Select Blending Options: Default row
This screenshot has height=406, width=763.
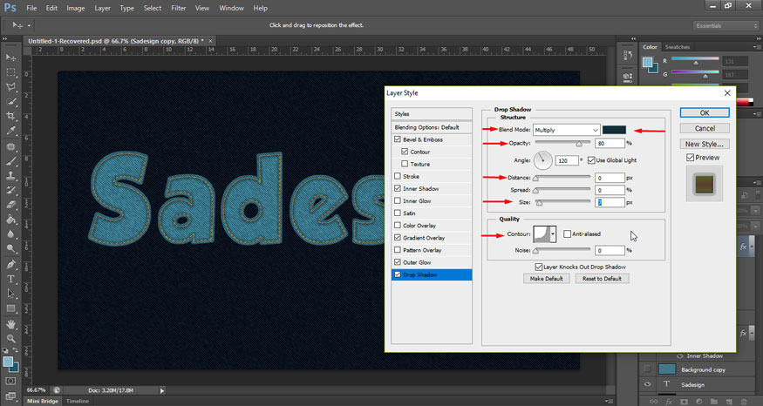(x=432, y=127)
